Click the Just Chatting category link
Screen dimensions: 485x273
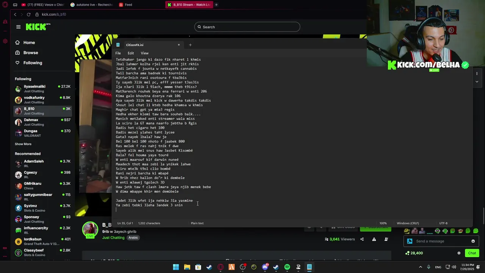click(113, 238)
